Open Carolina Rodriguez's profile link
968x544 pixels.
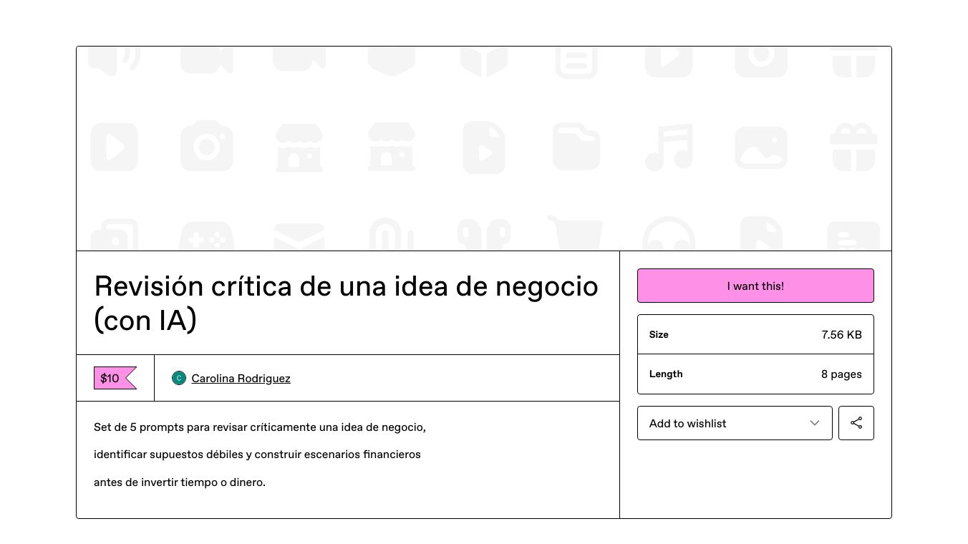tap(241, 378)
